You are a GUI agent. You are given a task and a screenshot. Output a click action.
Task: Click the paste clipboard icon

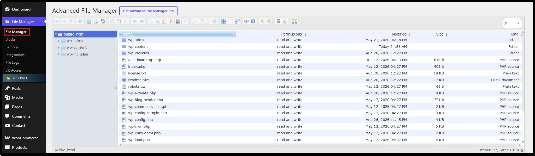[x=164, y=21]
